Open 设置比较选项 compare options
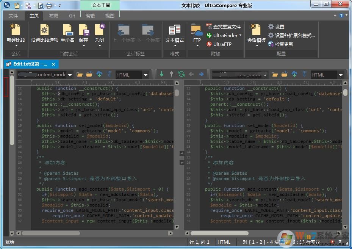The height and width of the screenshot is (249, 352). 44,30
